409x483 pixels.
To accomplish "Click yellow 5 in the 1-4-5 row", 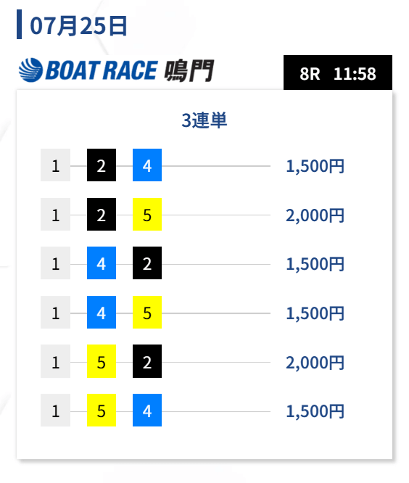I will [x=147, y=313].
